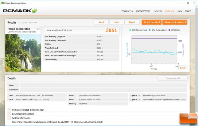Switch to the BENCHMARK tab
Screen dimensions: 198x126
tap(143, 11)
